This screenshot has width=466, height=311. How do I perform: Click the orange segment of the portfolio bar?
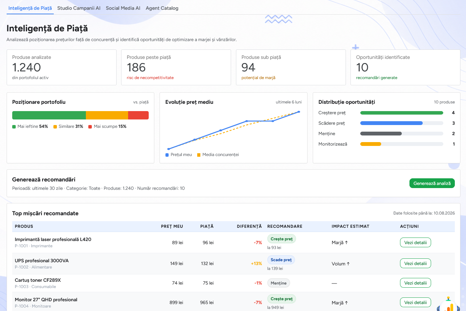pyautogui.click(x=107, y=115)
